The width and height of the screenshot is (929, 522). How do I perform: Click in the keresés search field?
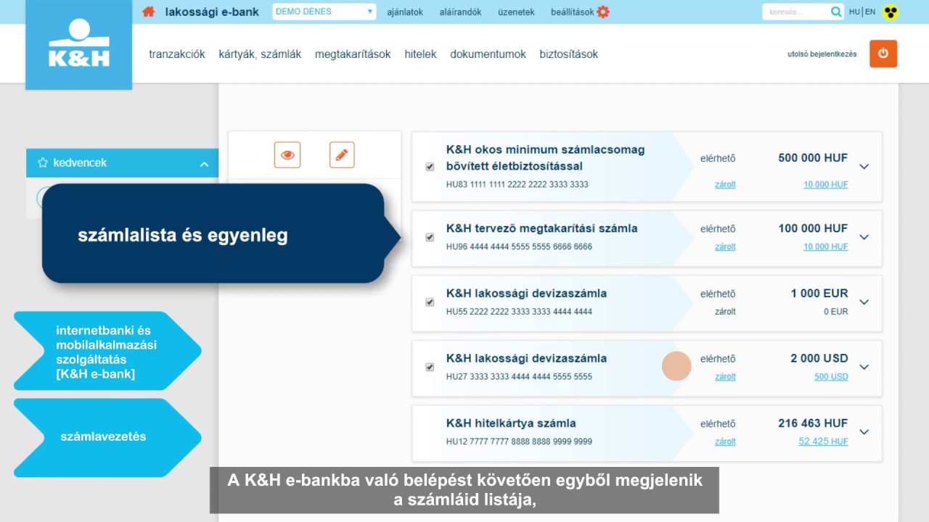[796, 12]
